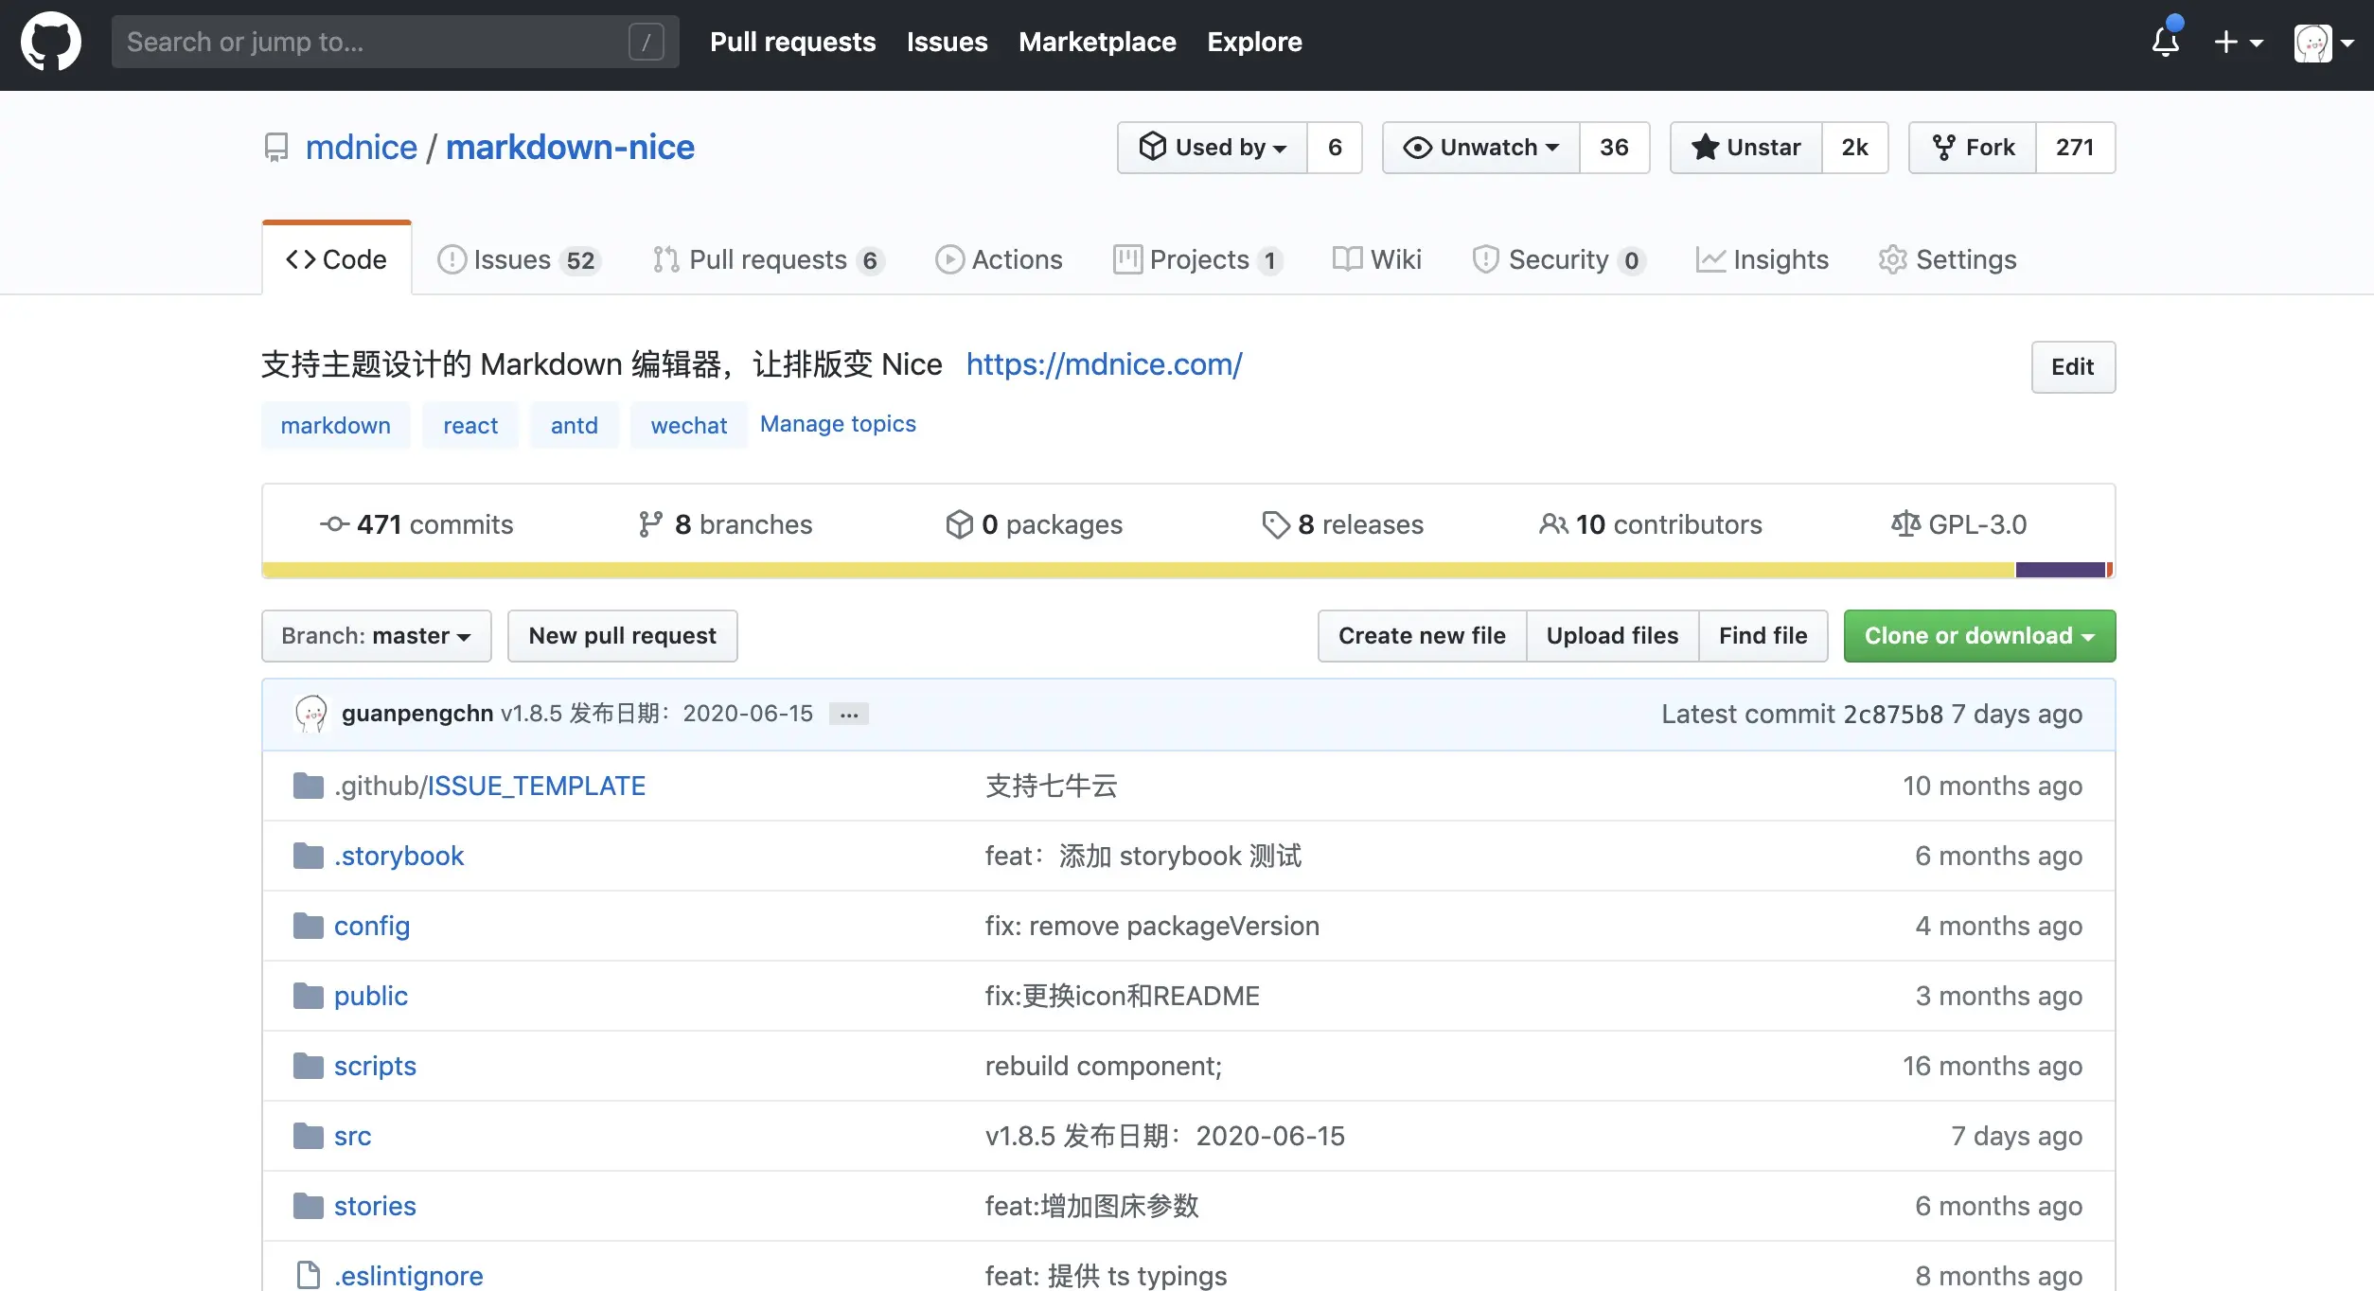
Task: Click guanpengchn's commit author avatar
Action: pos(311,714)
